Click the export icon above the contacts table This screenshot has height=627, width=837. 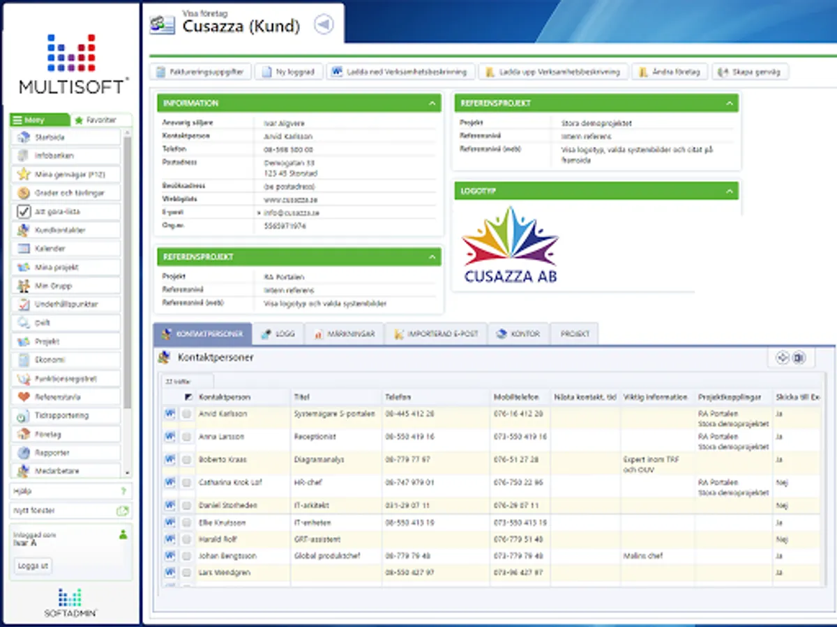799,357
